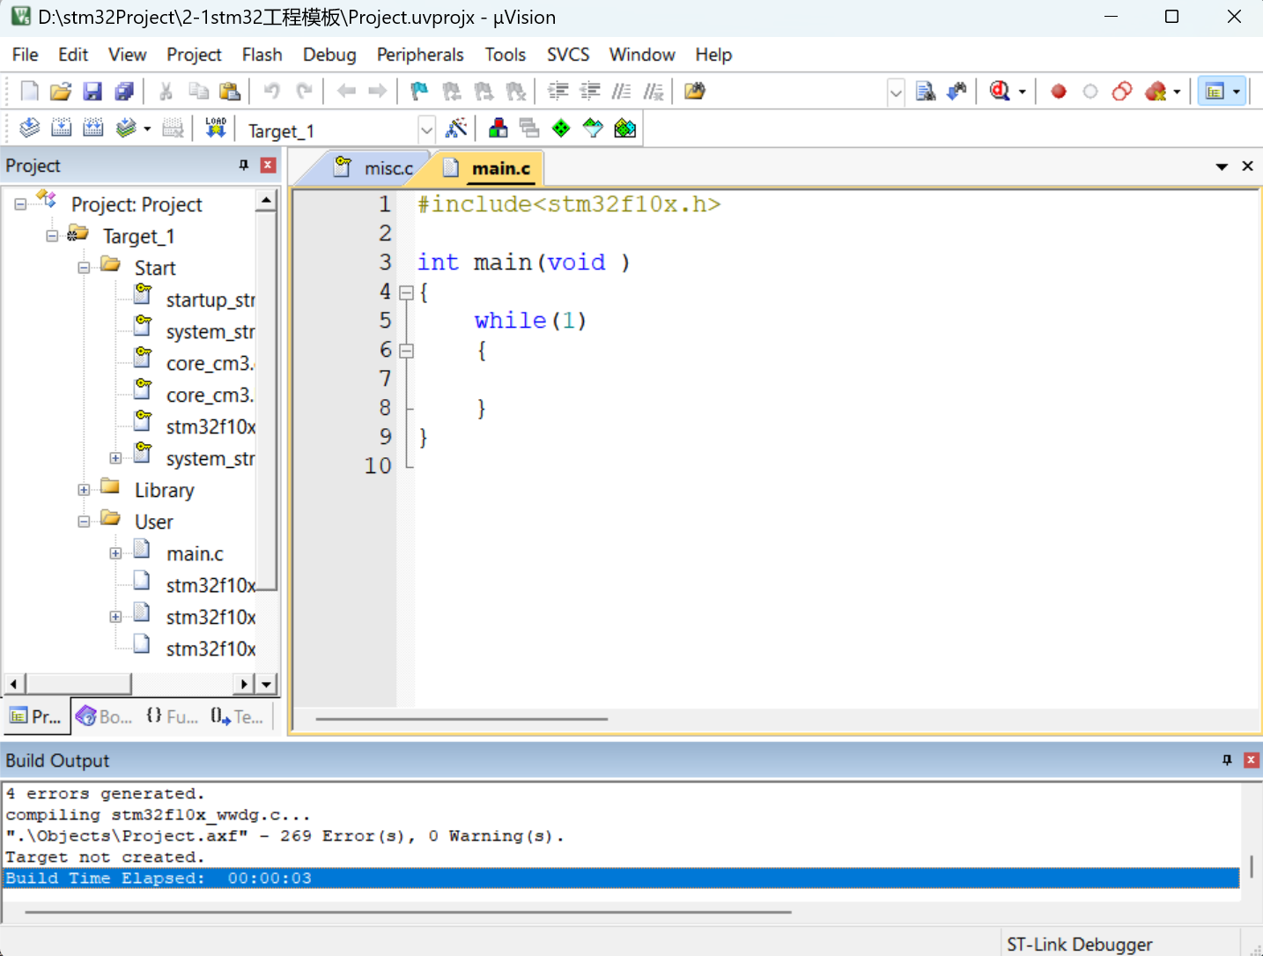The width and height of the screenshot is (1263, 956).
Task: Open the Batch Build dropdown arrow
Action: [x=147, y=129]
